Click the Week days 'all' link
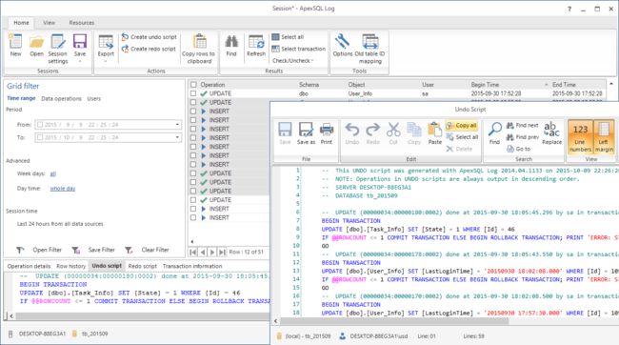This screenshot has height=345, width=619. click(x=53, y=173)
